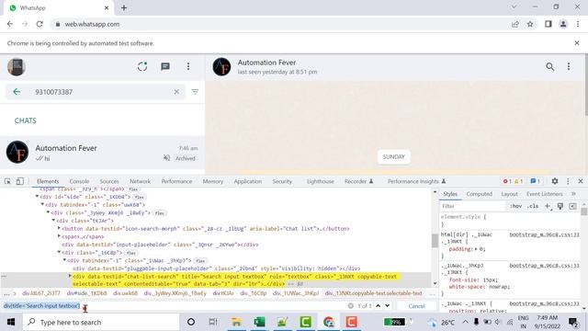Toggle unread chats filter icon
Screen dimensions: 588x331
195,92
